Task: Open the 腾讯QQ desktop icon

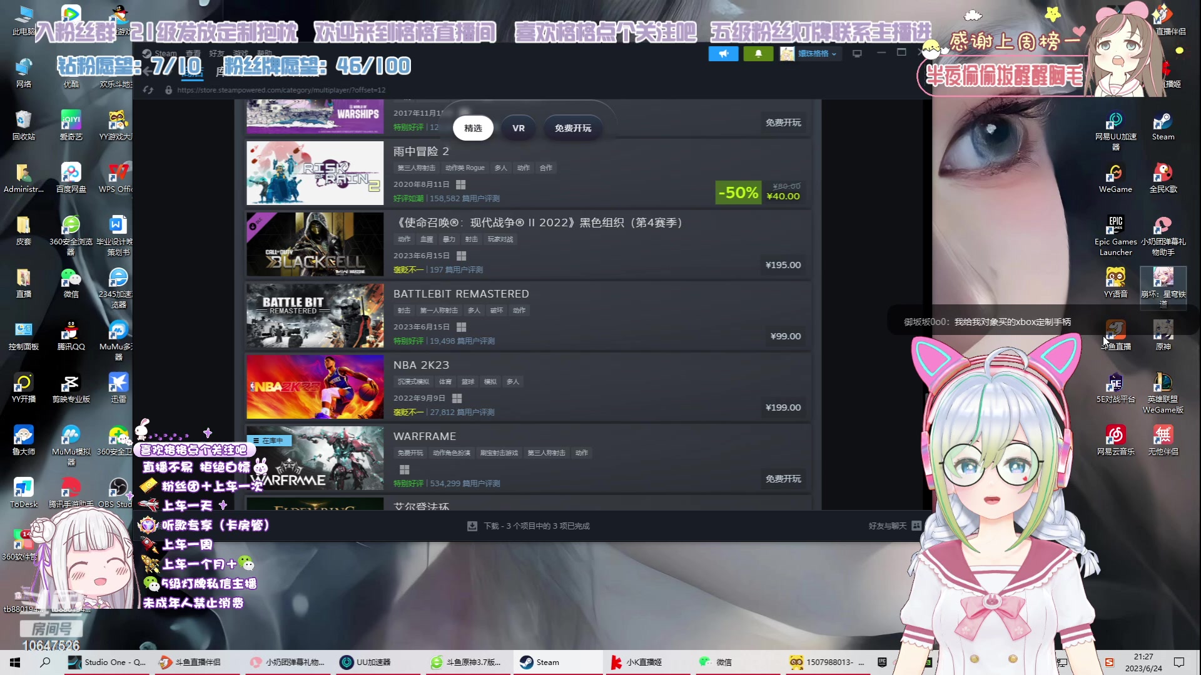Action: coord(71,336)
